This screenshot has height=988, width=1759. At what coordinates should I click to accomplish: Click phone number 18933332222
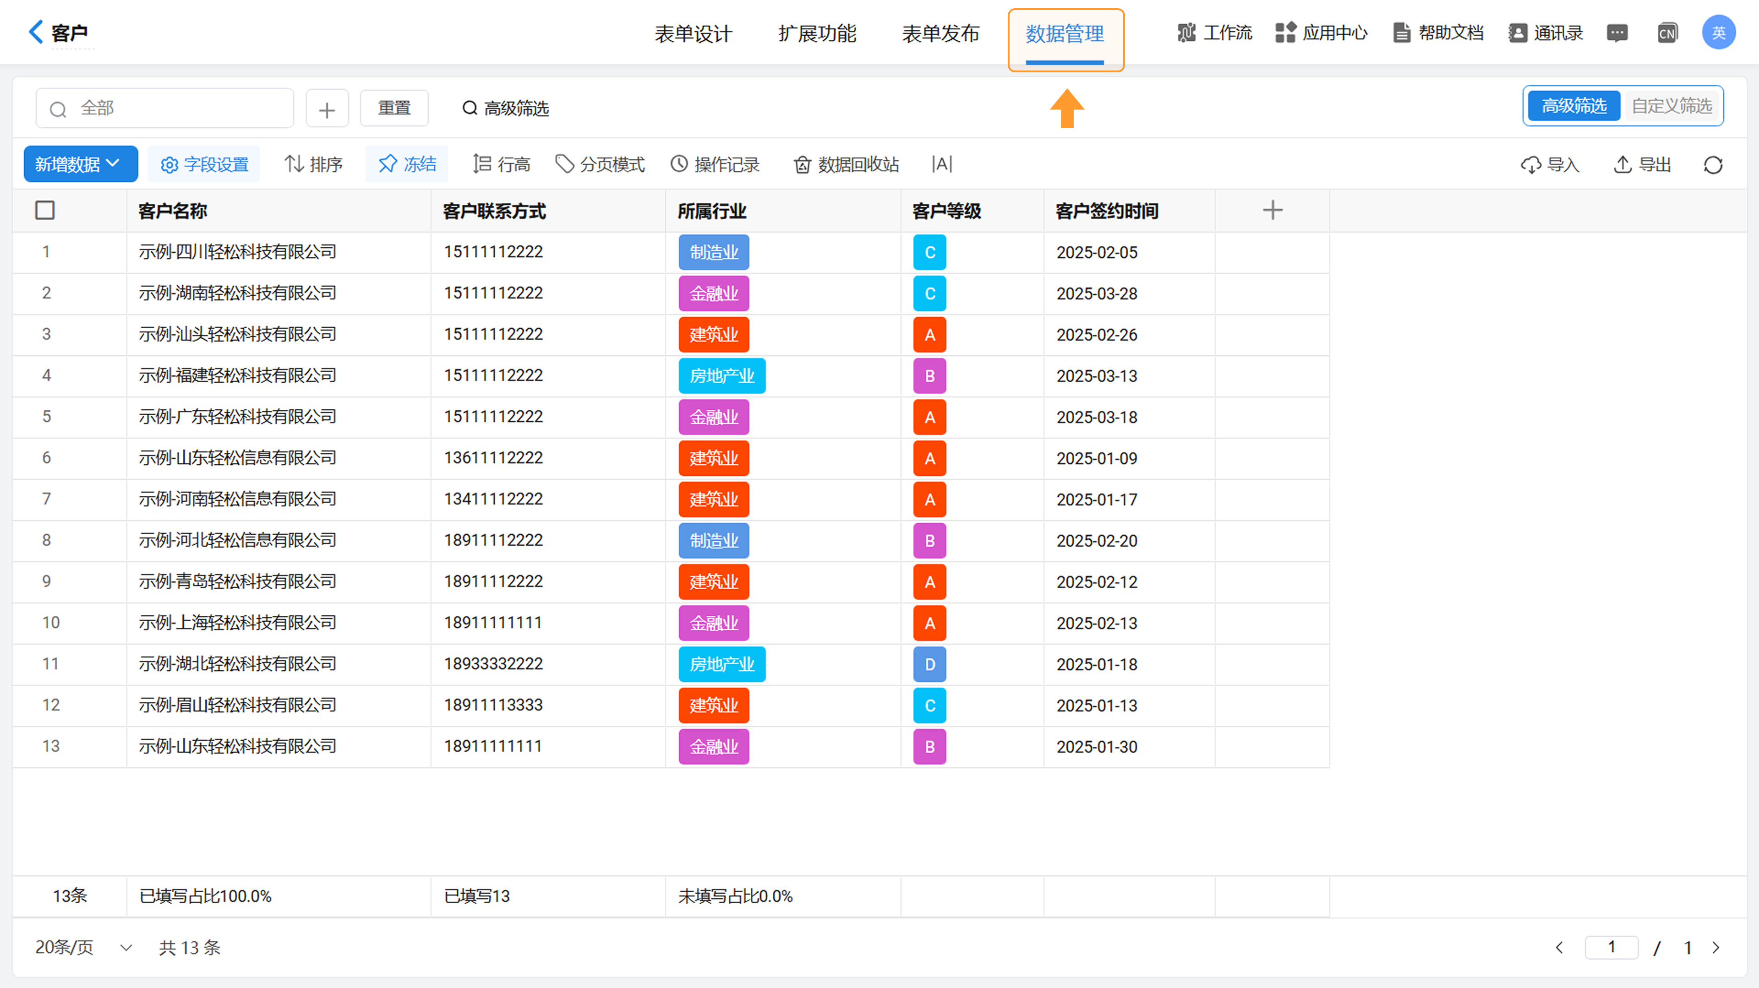(494, 664)
